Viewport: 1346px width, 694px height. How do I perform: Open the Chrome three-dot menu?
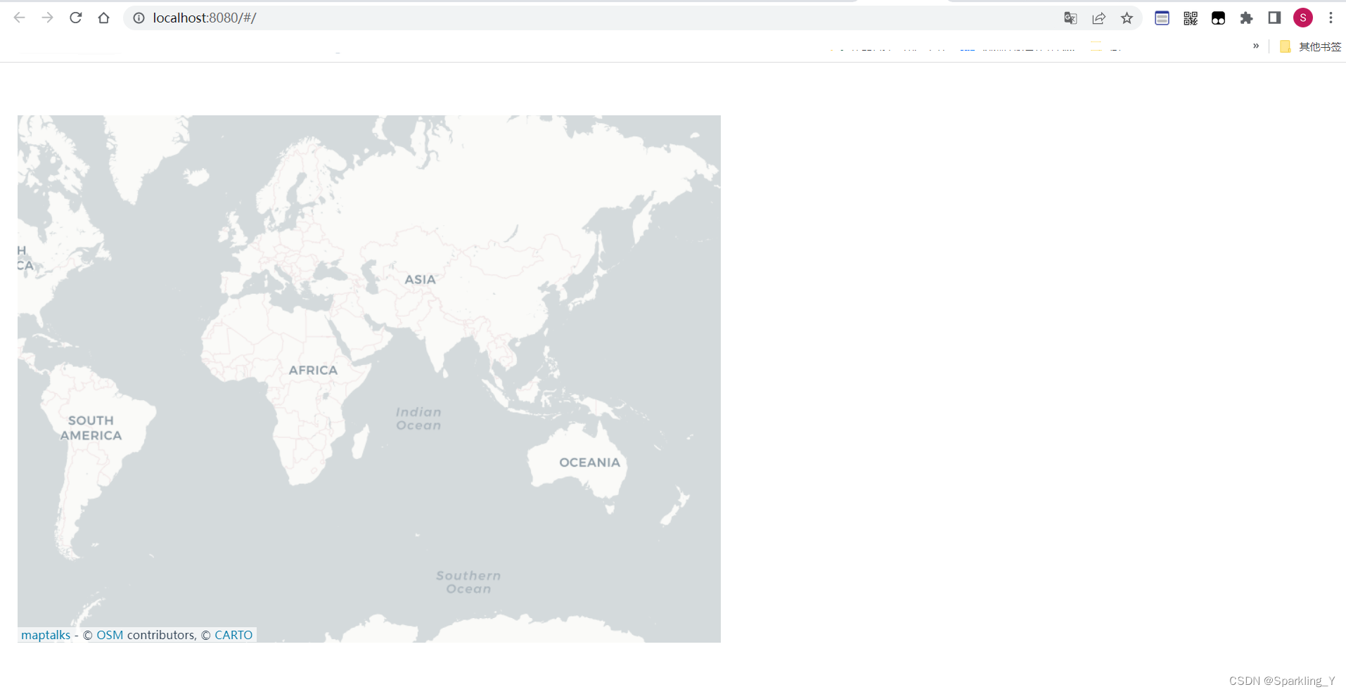(x=1331, y=18)
